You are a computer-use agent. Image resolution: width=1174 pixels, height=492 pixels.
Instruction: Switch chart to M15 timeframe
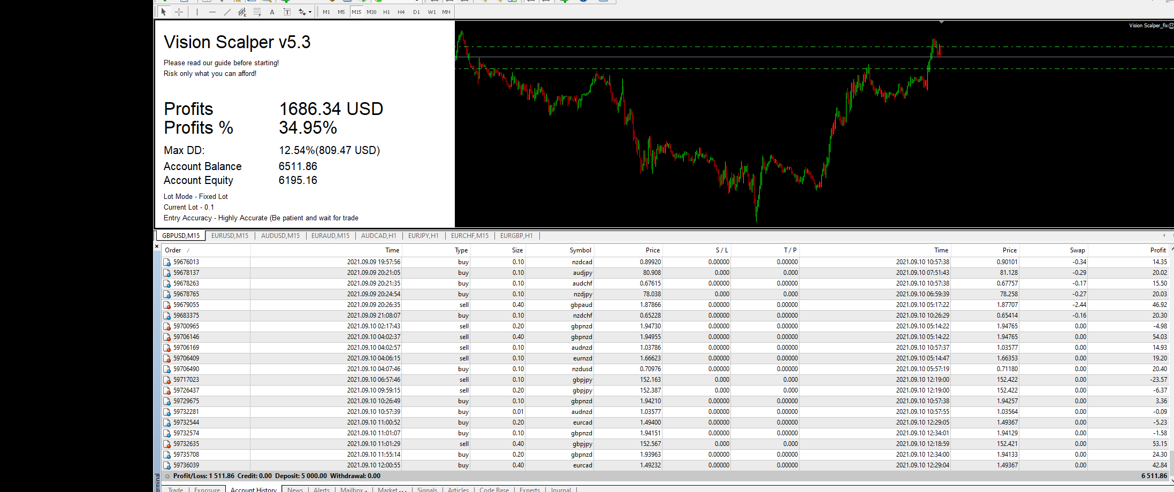coord(356,12)
